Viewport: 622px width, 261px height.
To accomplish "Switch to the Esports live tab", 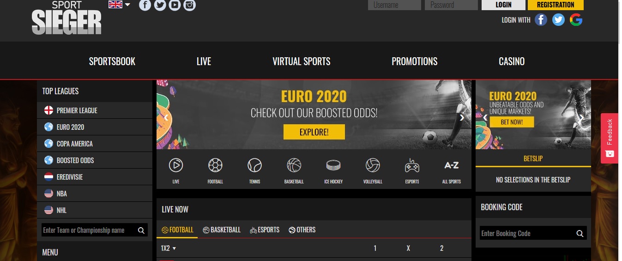I will click(x=265, y=230).
